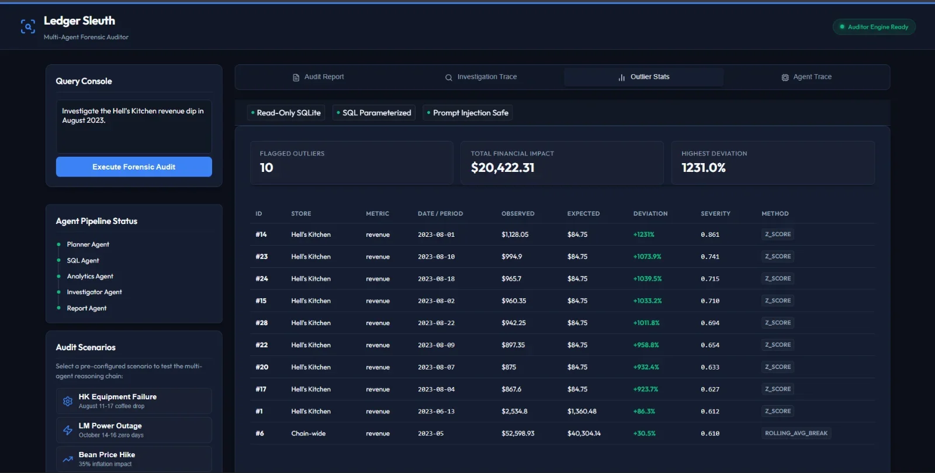Click deviation +30.5%
The width and height of the screenshot is (935, 473).
[645, 433]
